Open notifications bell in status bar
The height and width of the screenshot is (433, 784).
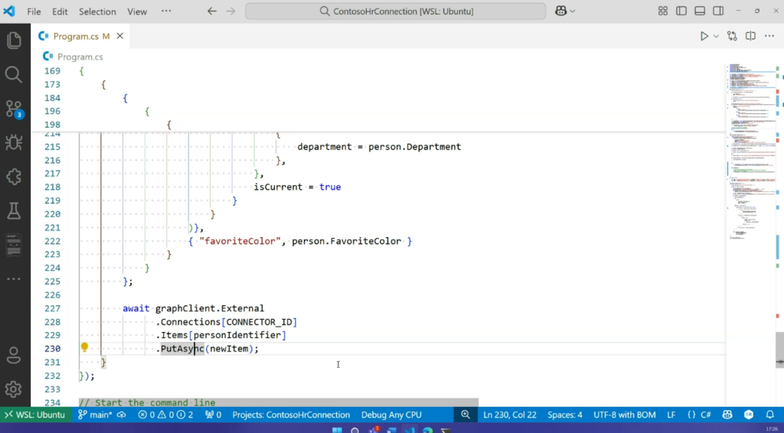tap(770, 415)
